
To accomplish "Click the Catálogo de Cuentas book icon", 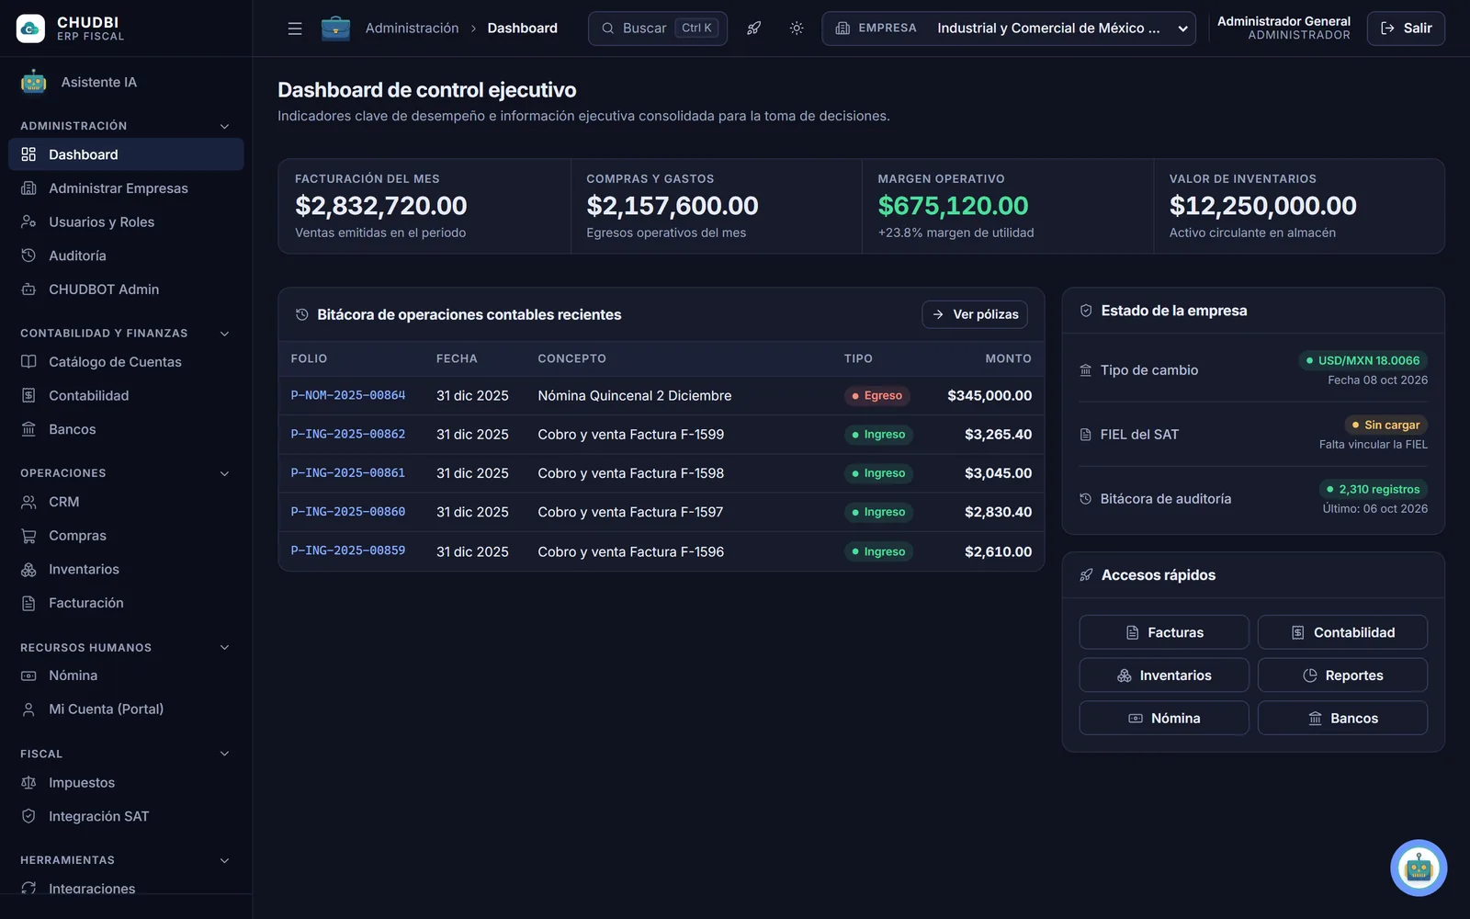I will (28, 362).
